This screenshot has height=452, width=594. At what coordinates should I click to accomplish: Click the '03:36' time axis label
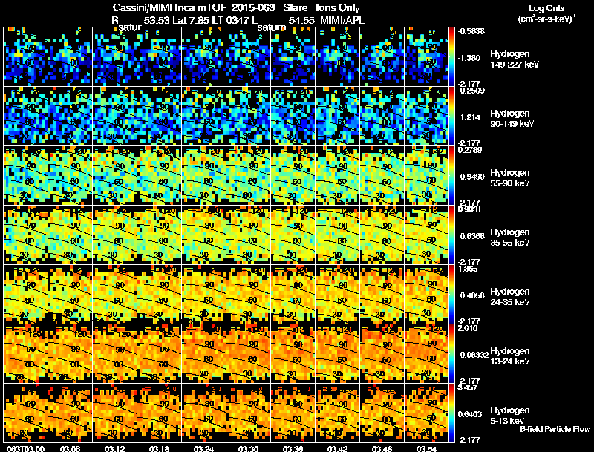click(x=293, y=449)
